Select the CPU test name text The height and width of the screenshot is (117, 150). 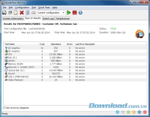tap(10, 54)
